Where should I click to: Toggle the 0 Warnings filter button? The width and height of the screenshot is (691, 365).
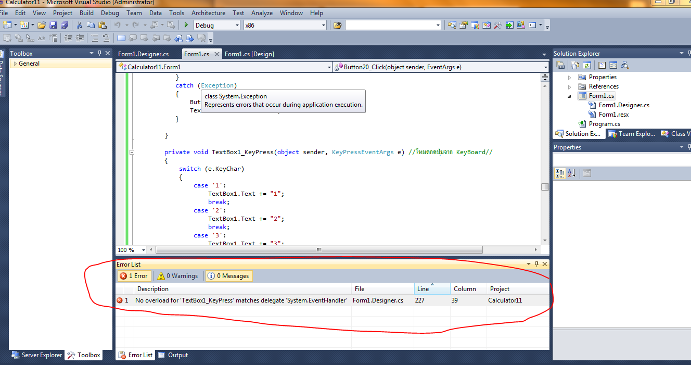(x=178, y=276)
